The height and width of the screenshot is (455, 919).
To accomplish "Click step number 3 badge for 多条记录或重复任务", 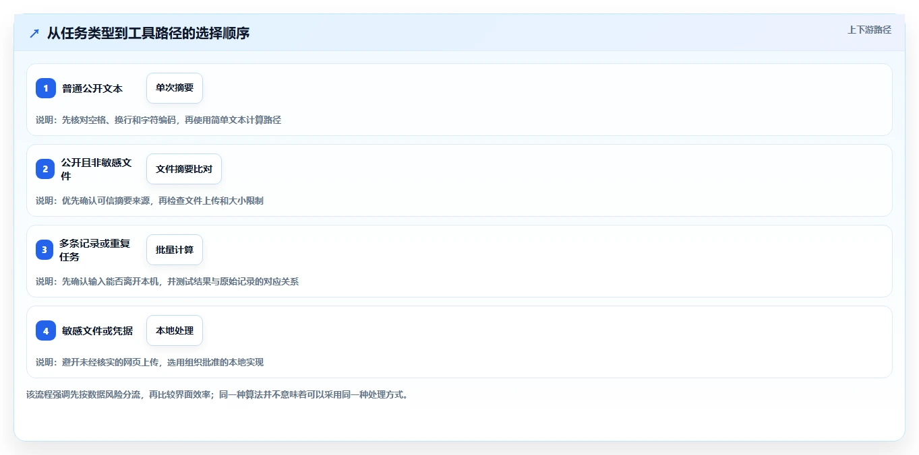I will tap(46, 250).
